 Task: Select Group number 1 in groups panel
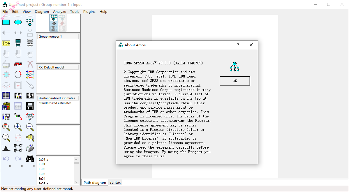[x=58, y=36]
